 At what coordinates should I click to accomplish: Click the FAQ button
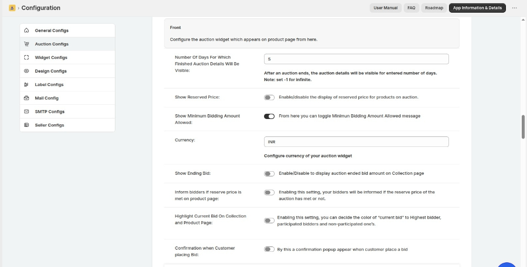click(412, 8)
